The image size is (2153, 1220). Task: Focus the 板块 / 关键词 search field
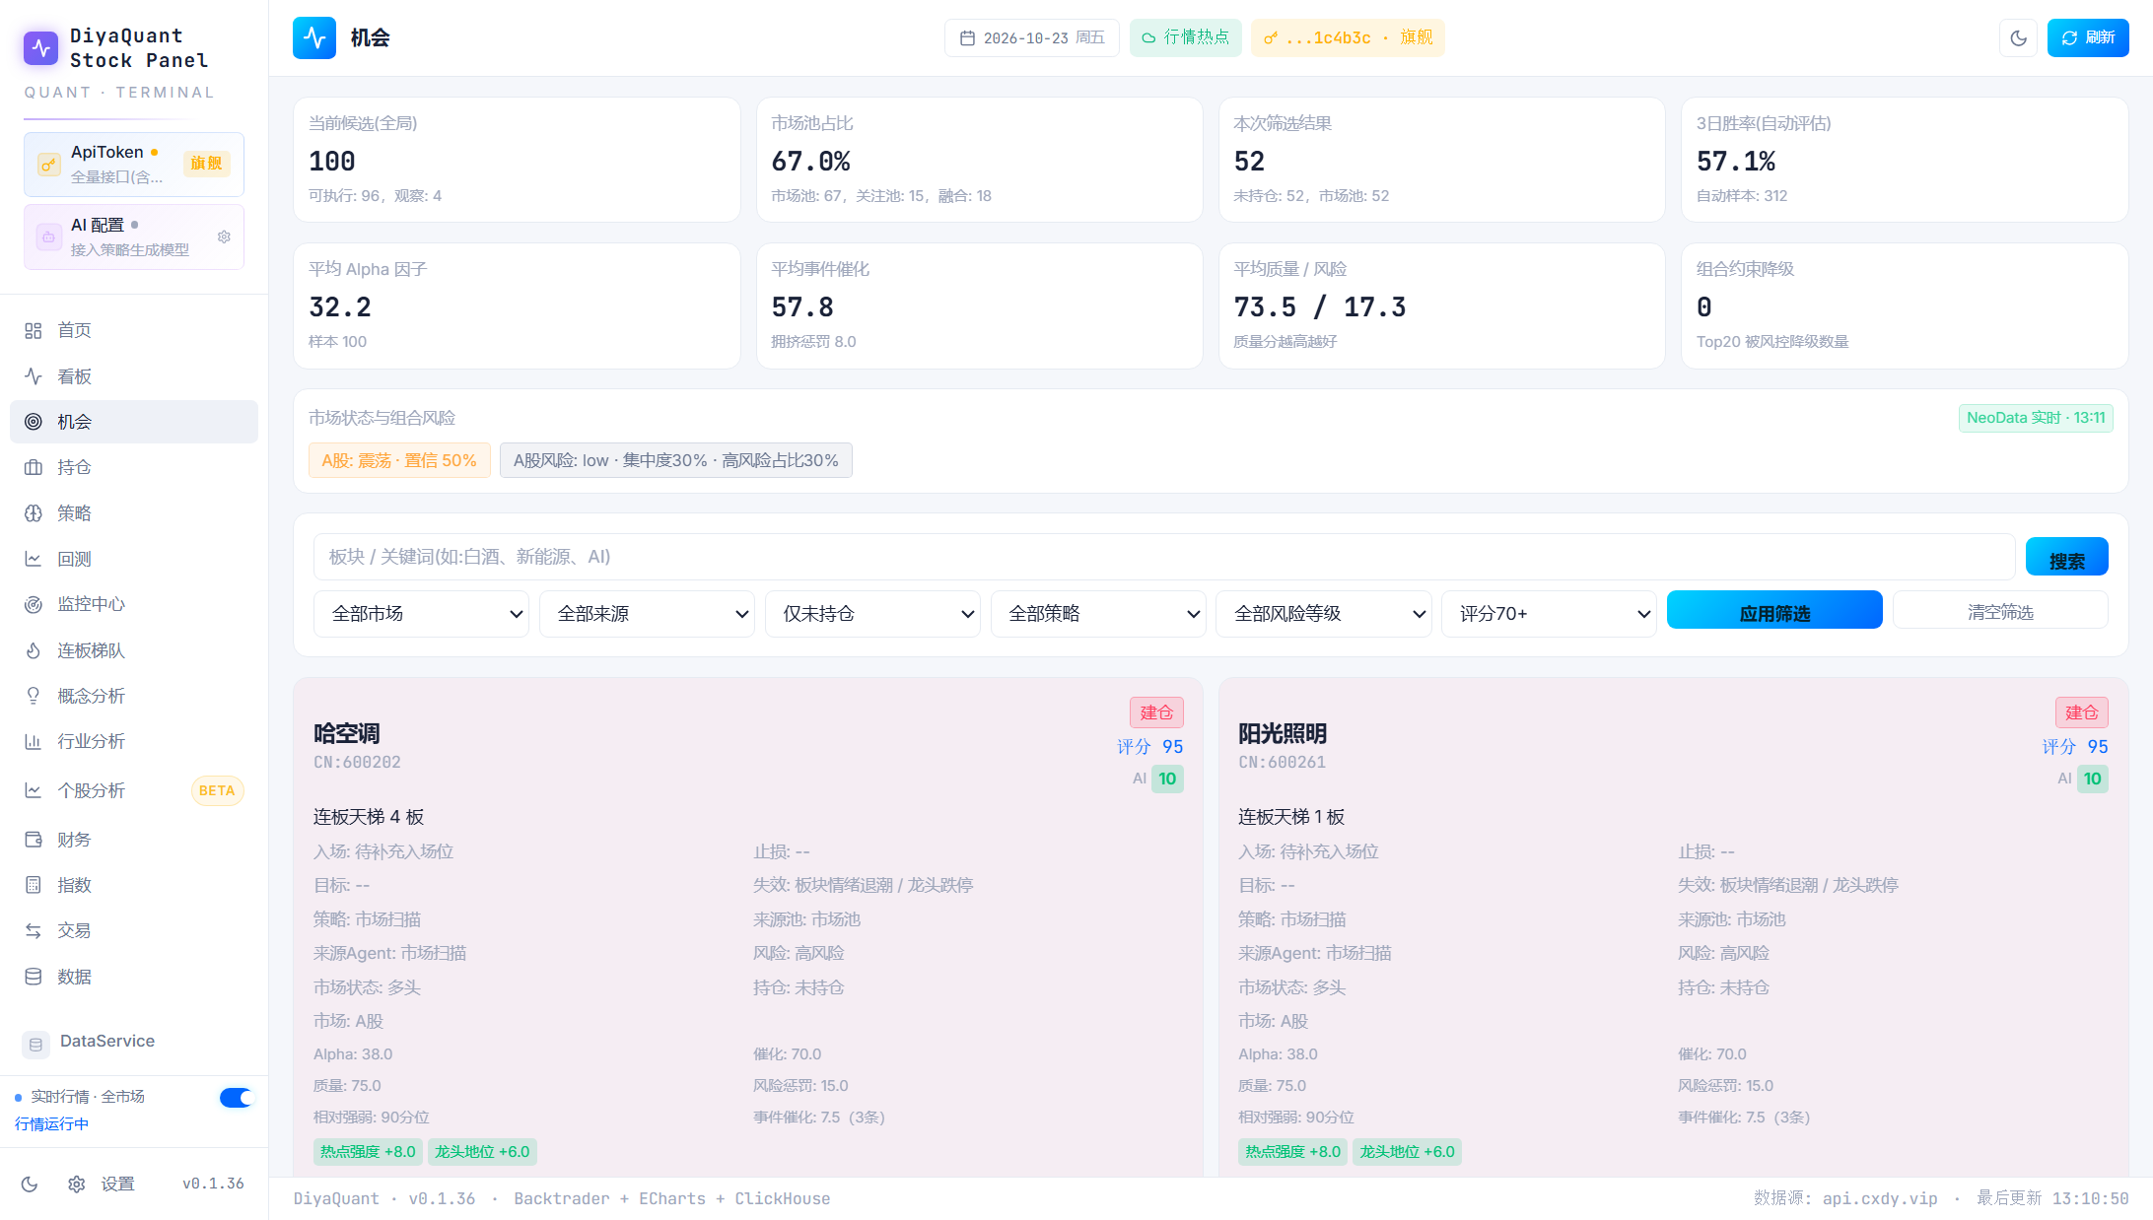point(1164,557)
